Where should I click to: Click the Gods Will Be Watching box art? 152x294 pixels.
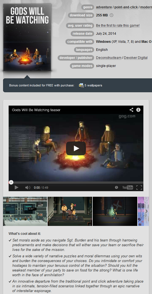pyautogui.click(x=27, y=38)
